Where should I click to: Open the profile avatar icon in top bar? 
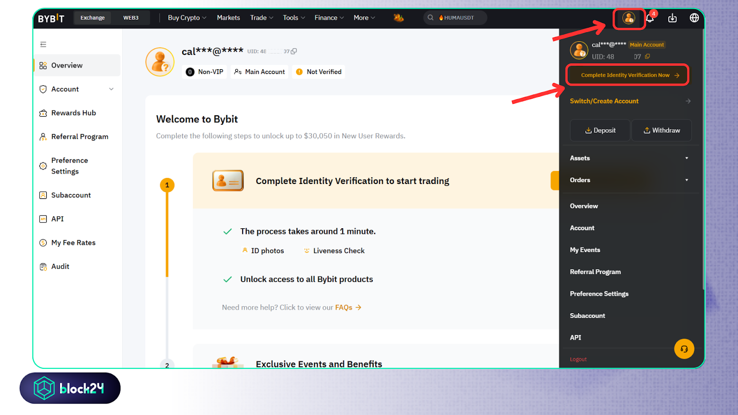tap(629, 18)
